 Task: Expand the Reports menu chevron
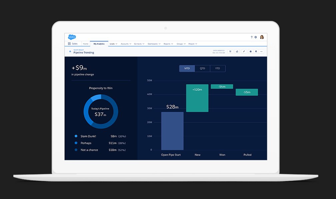[172, 44]
